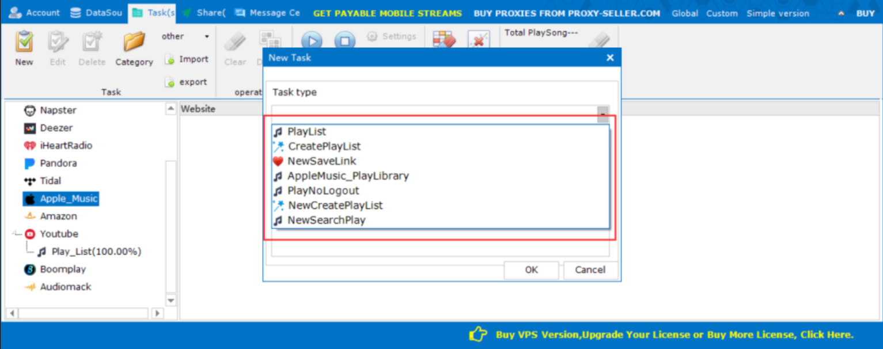
Task: Click the Delete task icon
Action: tap(92, 48)
